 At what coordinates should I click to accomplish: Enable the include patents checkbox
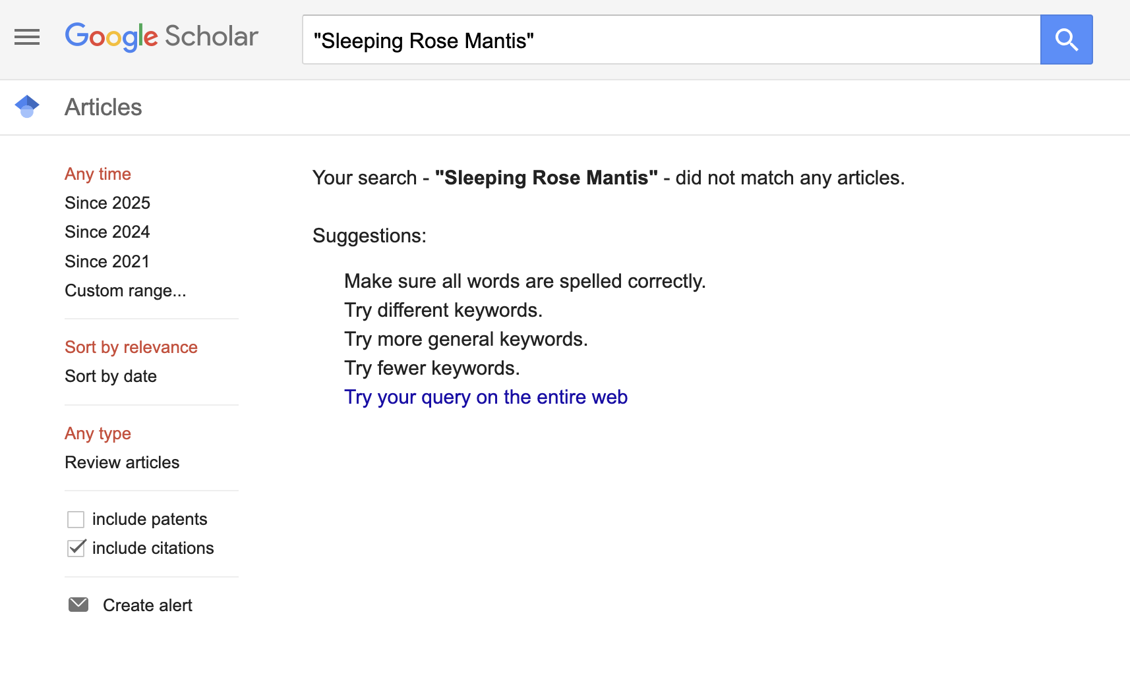pyautogui.click(x=76, y=520)
